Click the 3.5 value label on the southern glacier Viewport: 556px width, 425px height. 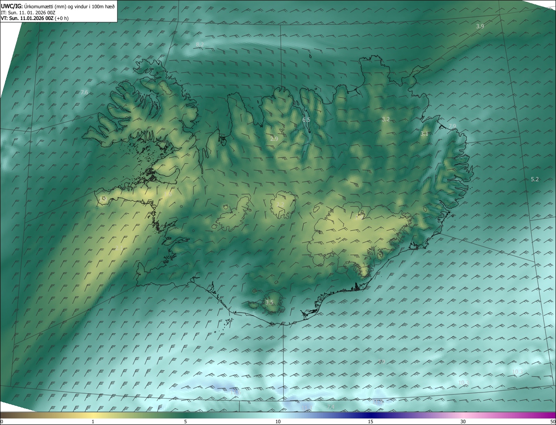pyautogui.click(x=269, y=302)
